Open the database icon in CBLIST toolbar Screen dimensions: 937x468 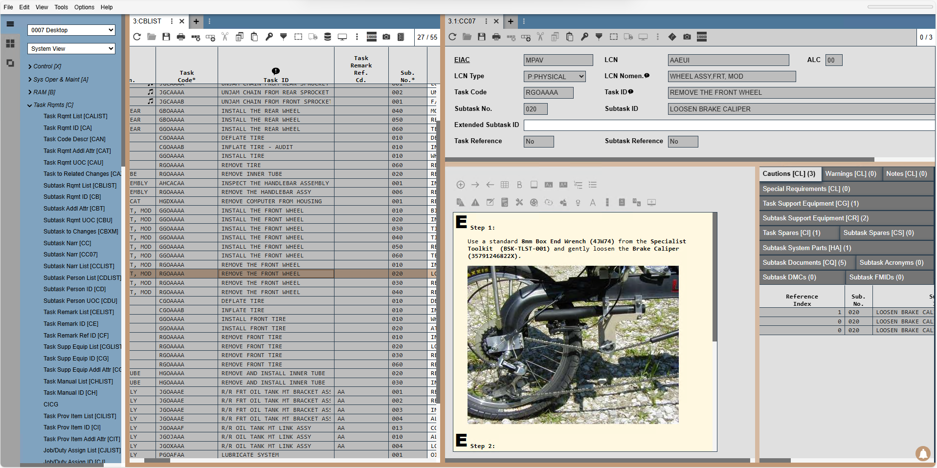(328, 37)
